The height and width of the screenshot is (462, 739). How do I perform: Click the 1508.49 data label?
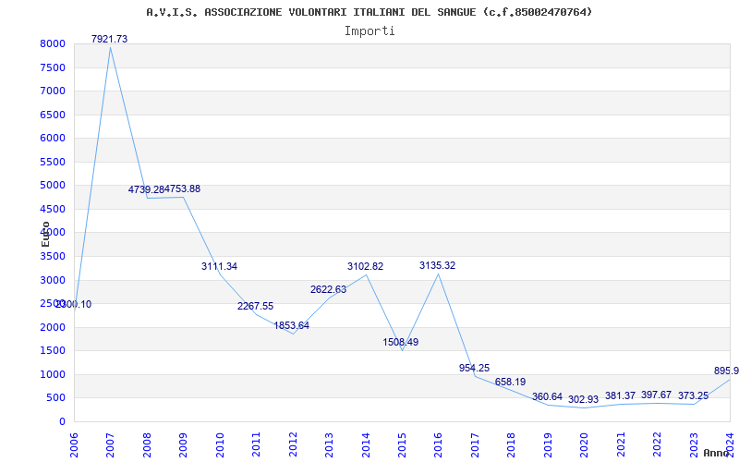point(401,342)
